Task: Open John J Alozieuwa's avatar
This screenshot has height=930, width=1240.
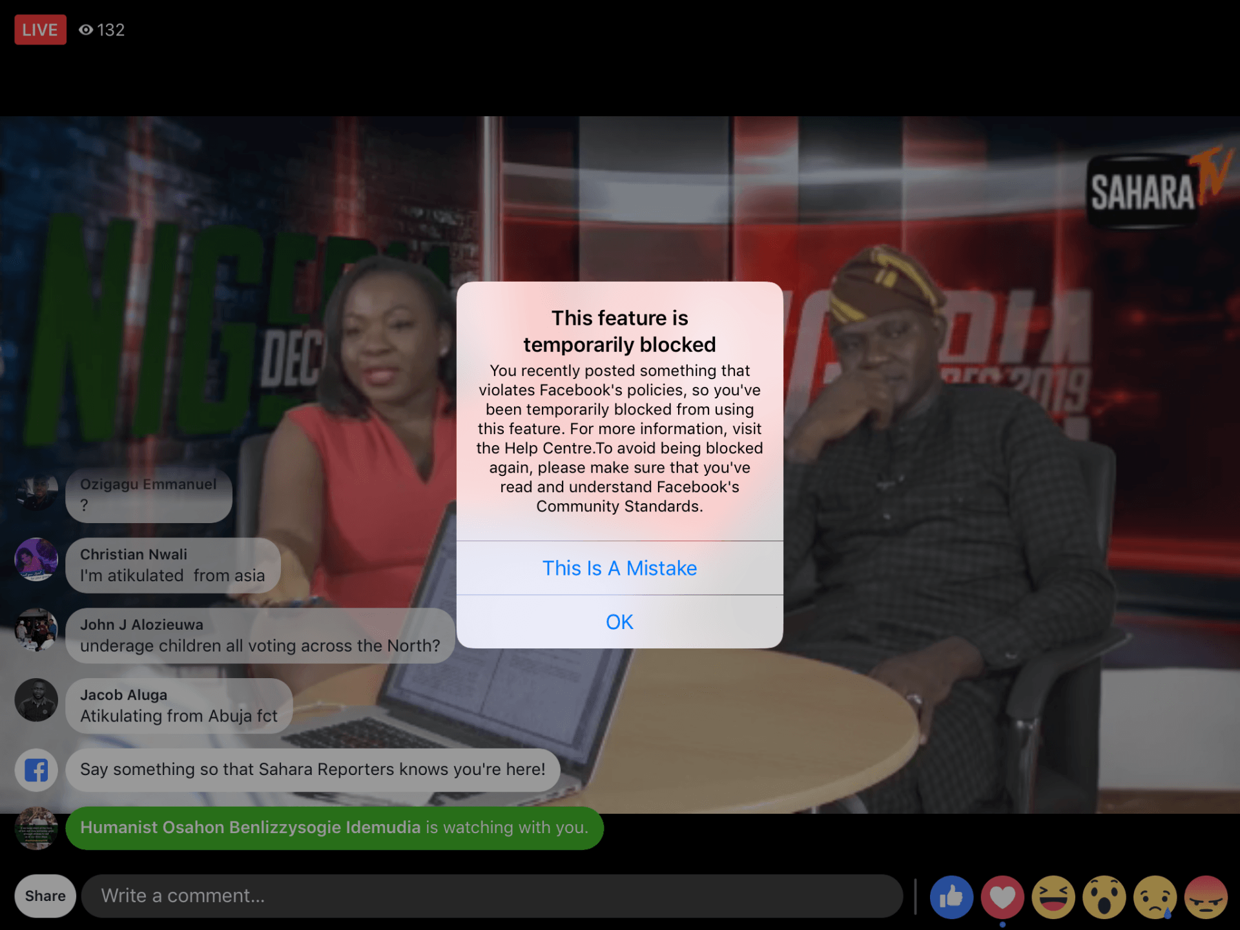Action: [x=36, y=629]
